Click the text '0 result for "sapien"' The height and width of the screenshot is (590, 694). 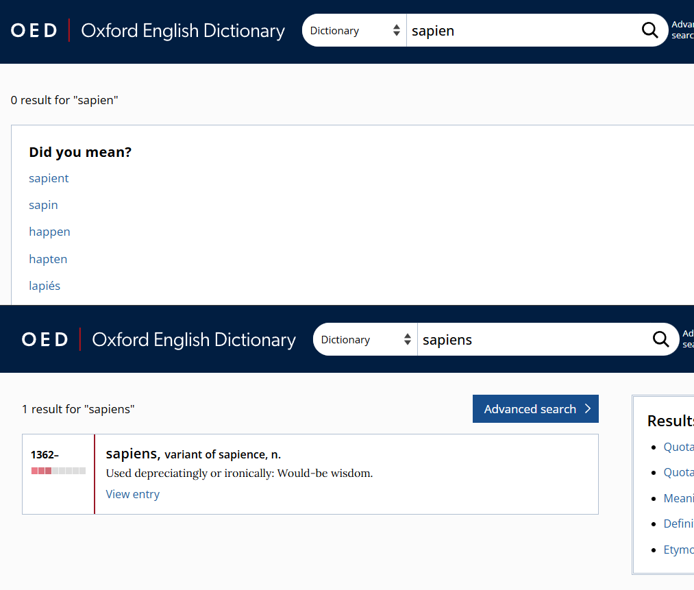coord(64,100)
